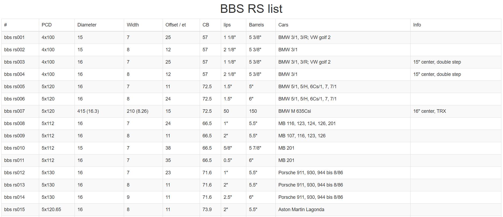Click the 5x120.65 PCD cell

[51, 210]
